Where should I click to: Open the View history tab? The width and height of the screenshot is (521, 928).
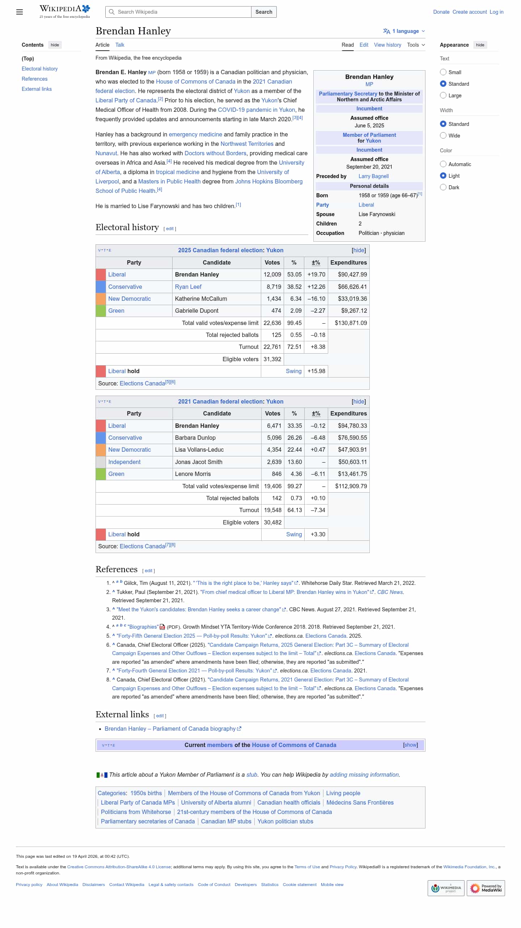pos(387,45)
